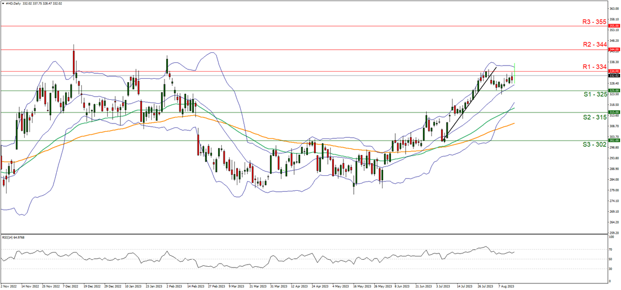Click the R1 - 334 resistance label
Viewport: 621px width, 290px height.
coord(595,66)
